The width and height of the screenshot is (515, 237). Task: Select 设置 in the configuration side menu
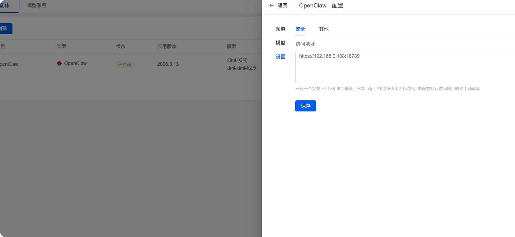(280, 56)
